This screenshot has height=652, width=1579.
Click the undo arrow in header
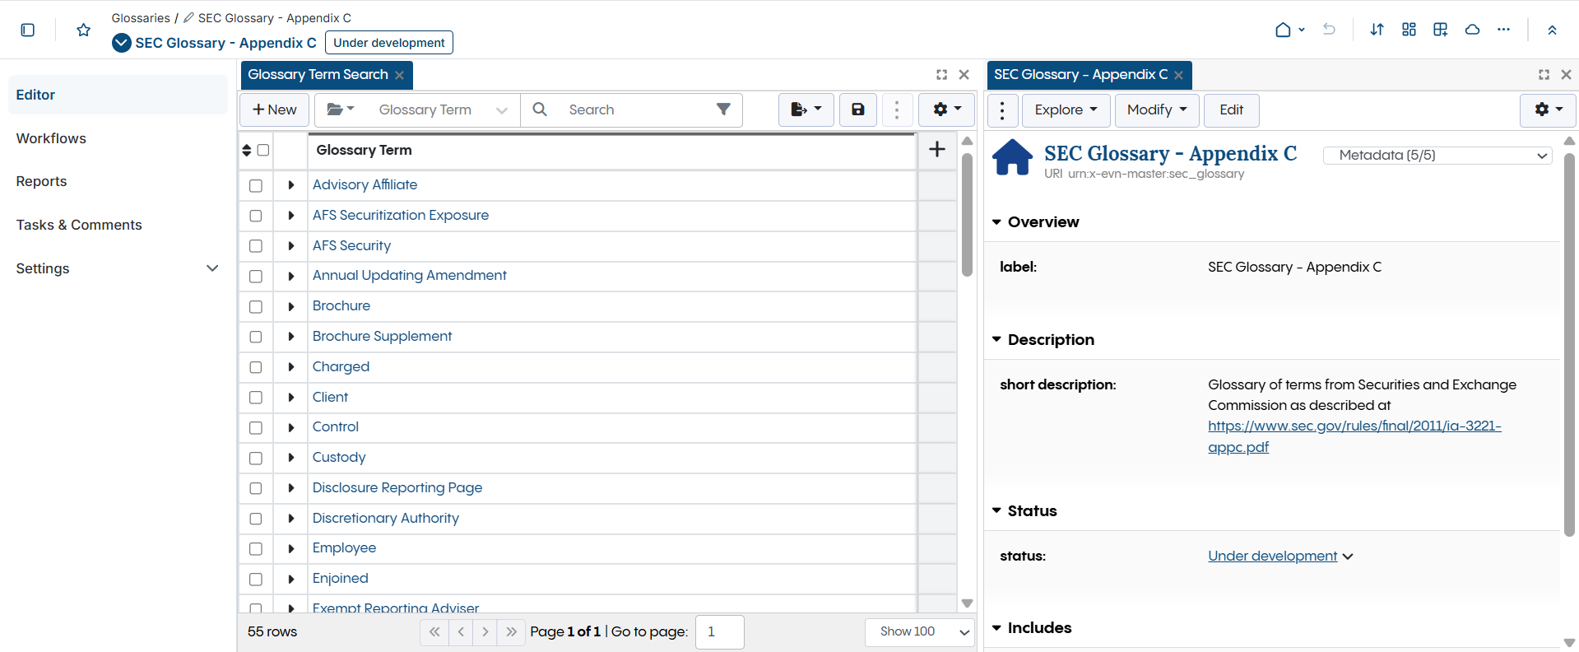click(x=1329, y=30)
